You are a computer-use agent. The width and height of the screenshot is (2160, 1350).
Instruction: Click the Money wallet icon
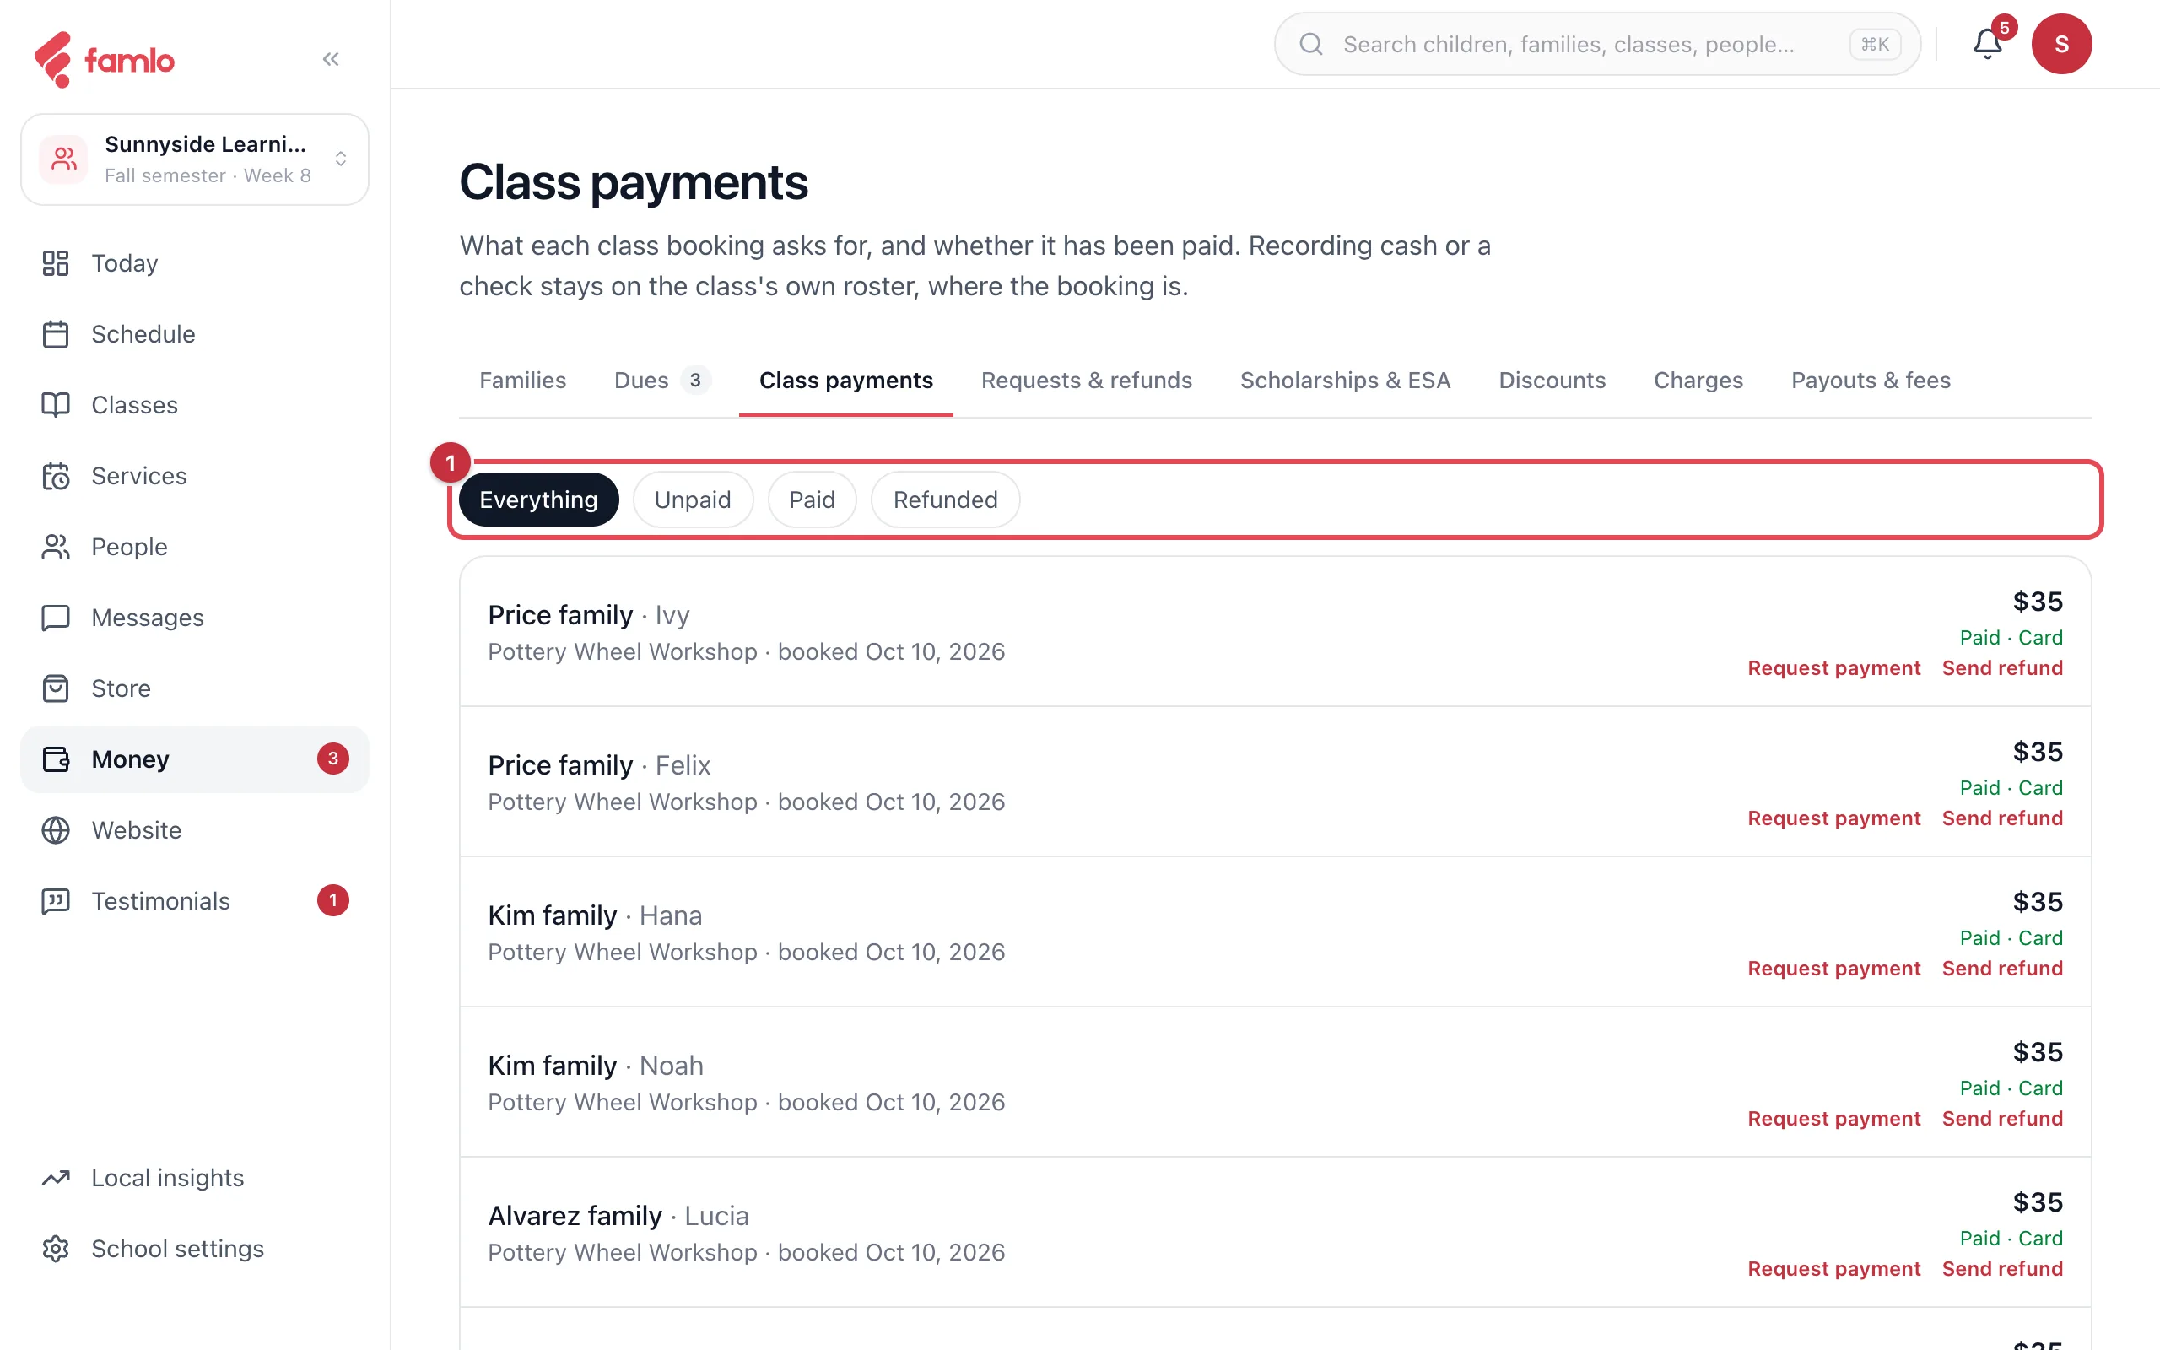[56, 759]
